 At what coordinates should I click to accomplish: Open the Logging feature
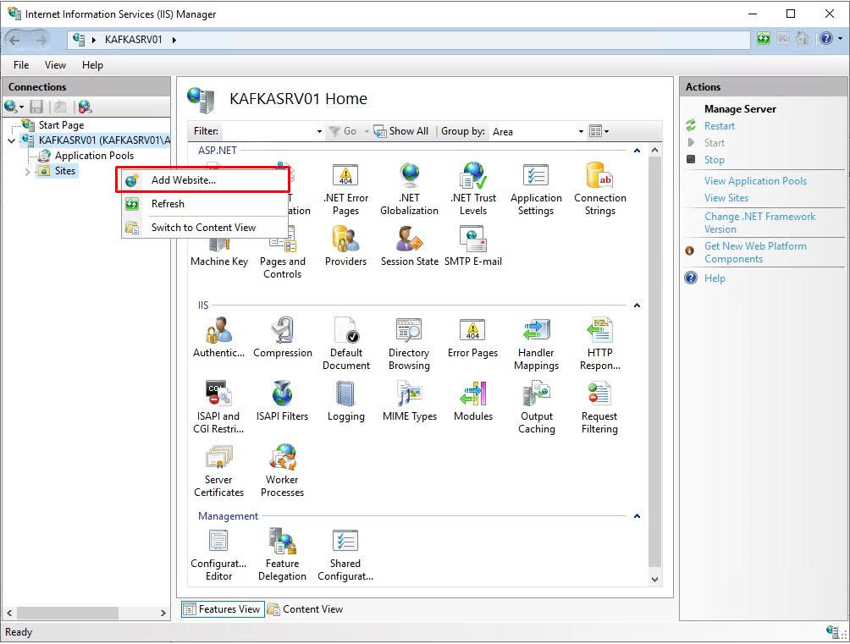[x=346, y=402]
